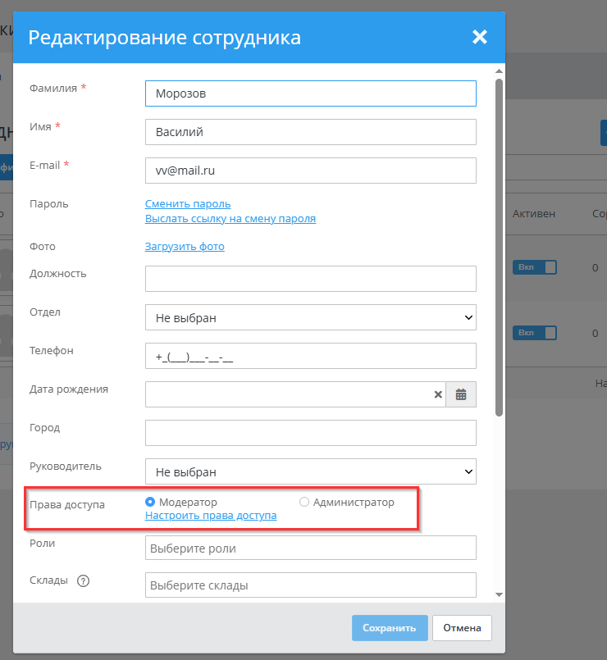Click into the Фамилия input field

[x=310, y=93]
